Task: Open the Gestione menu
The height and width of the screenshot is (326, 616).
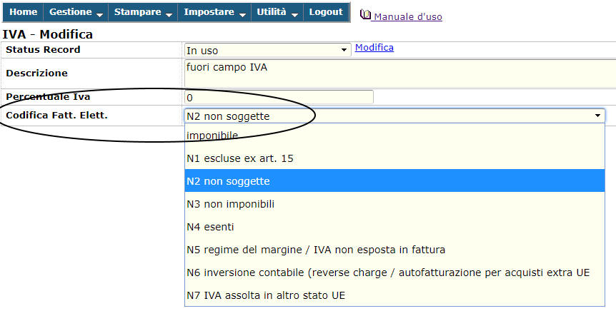Action: pyautogui.click(x=76, y=12)
